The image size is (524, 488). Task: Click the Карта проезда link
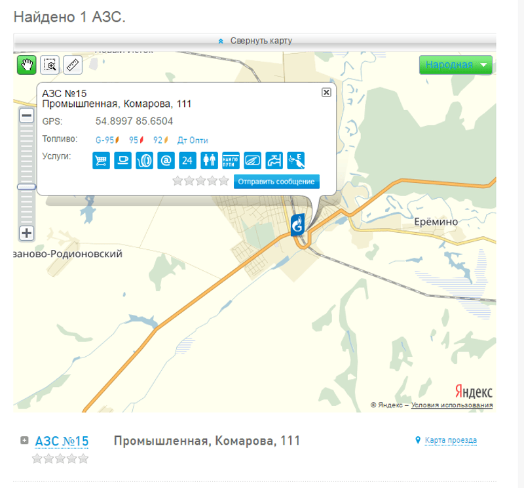coord(451,440)
